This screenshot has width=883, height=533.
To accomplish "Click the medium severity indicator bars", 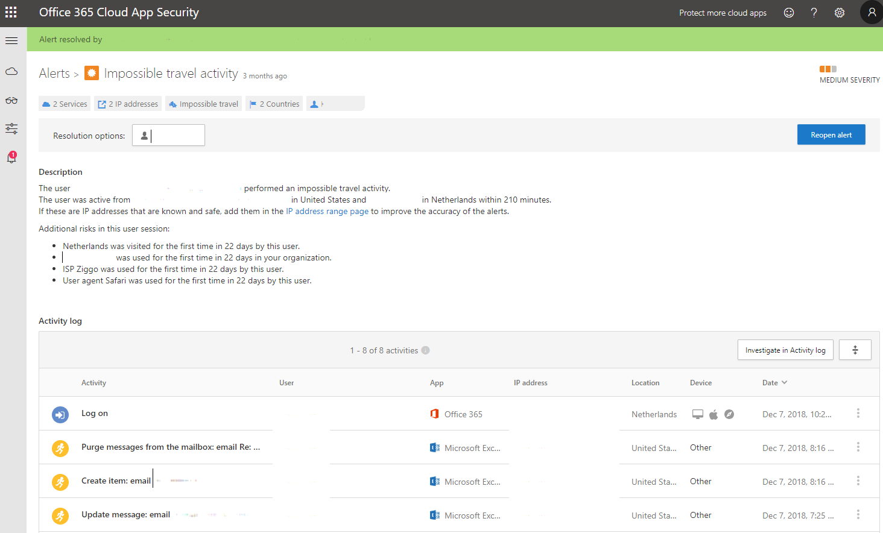I will [x=828, y=69].
